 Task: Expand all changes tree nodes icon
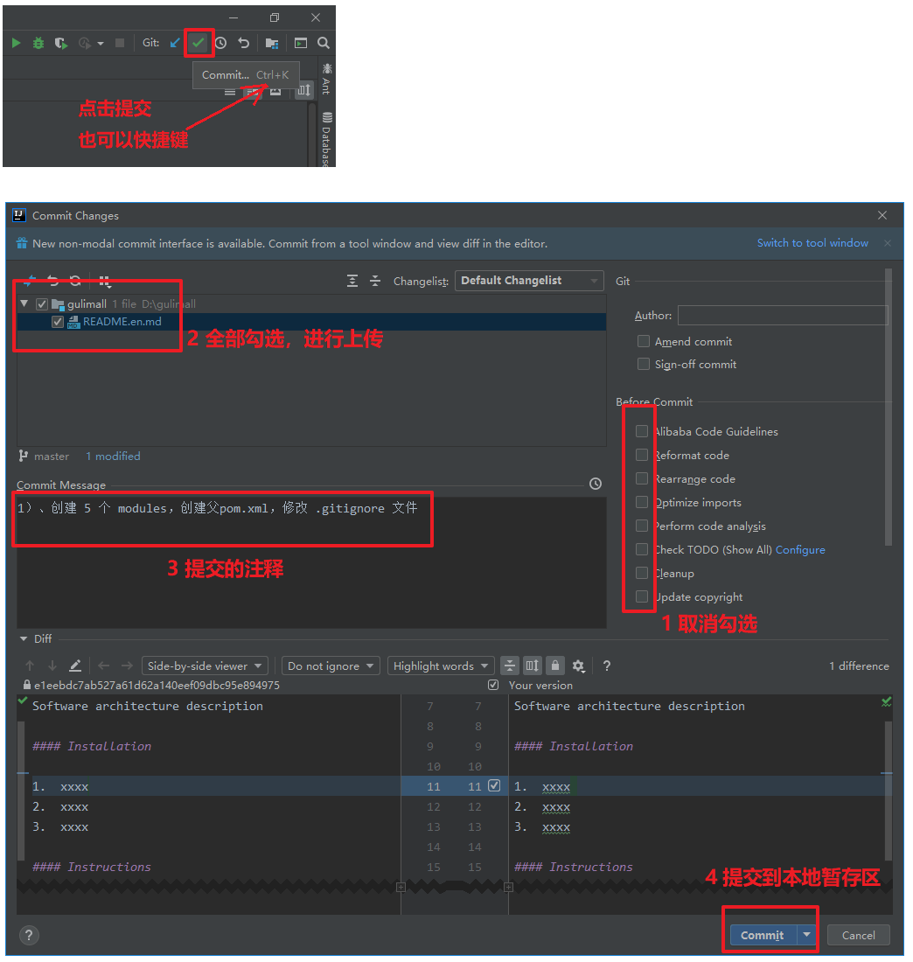(352, 281)
